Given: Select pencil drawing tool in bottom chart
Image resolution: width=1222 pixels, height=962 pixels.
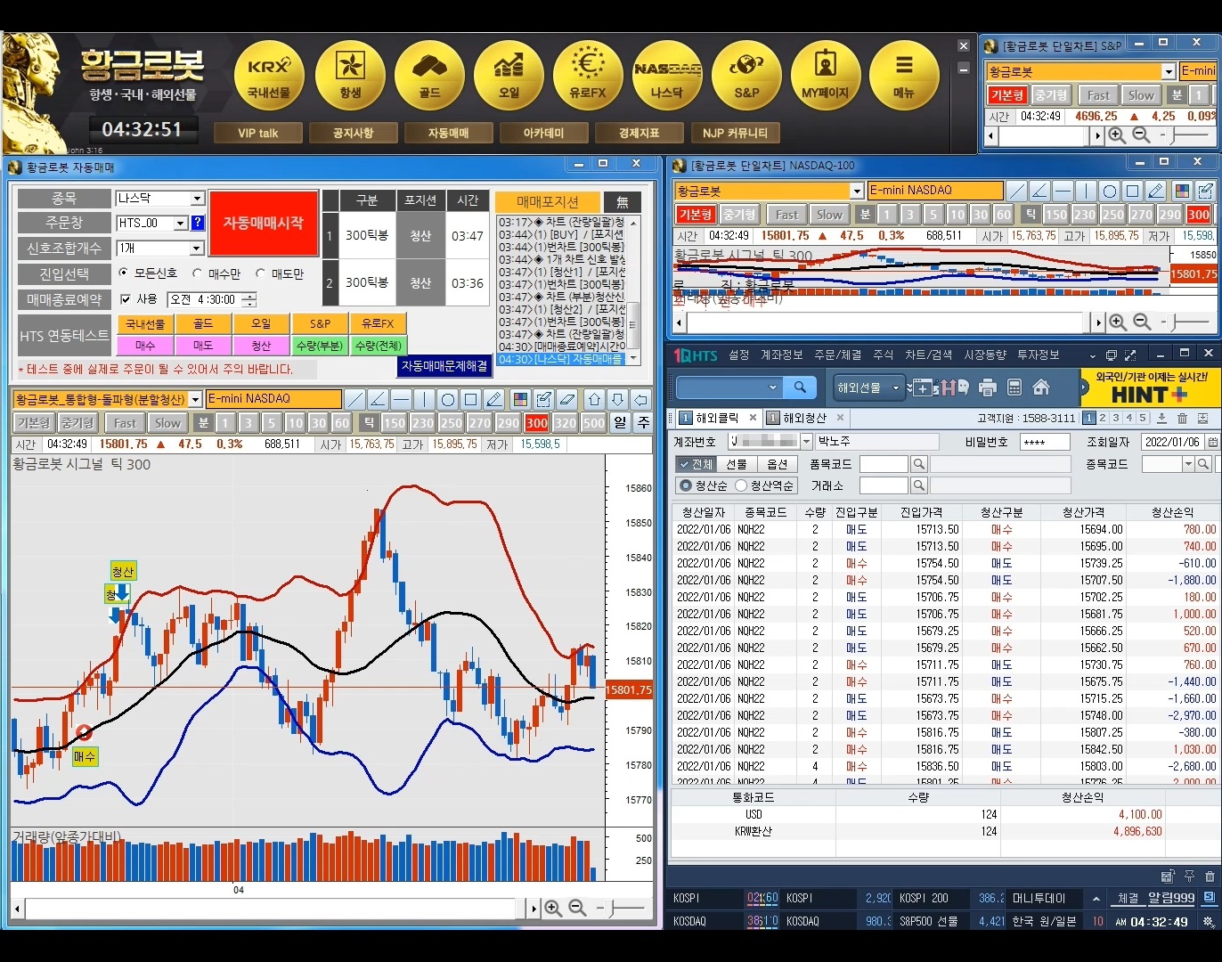Looking at the screenshot, I should pos(494,399).
